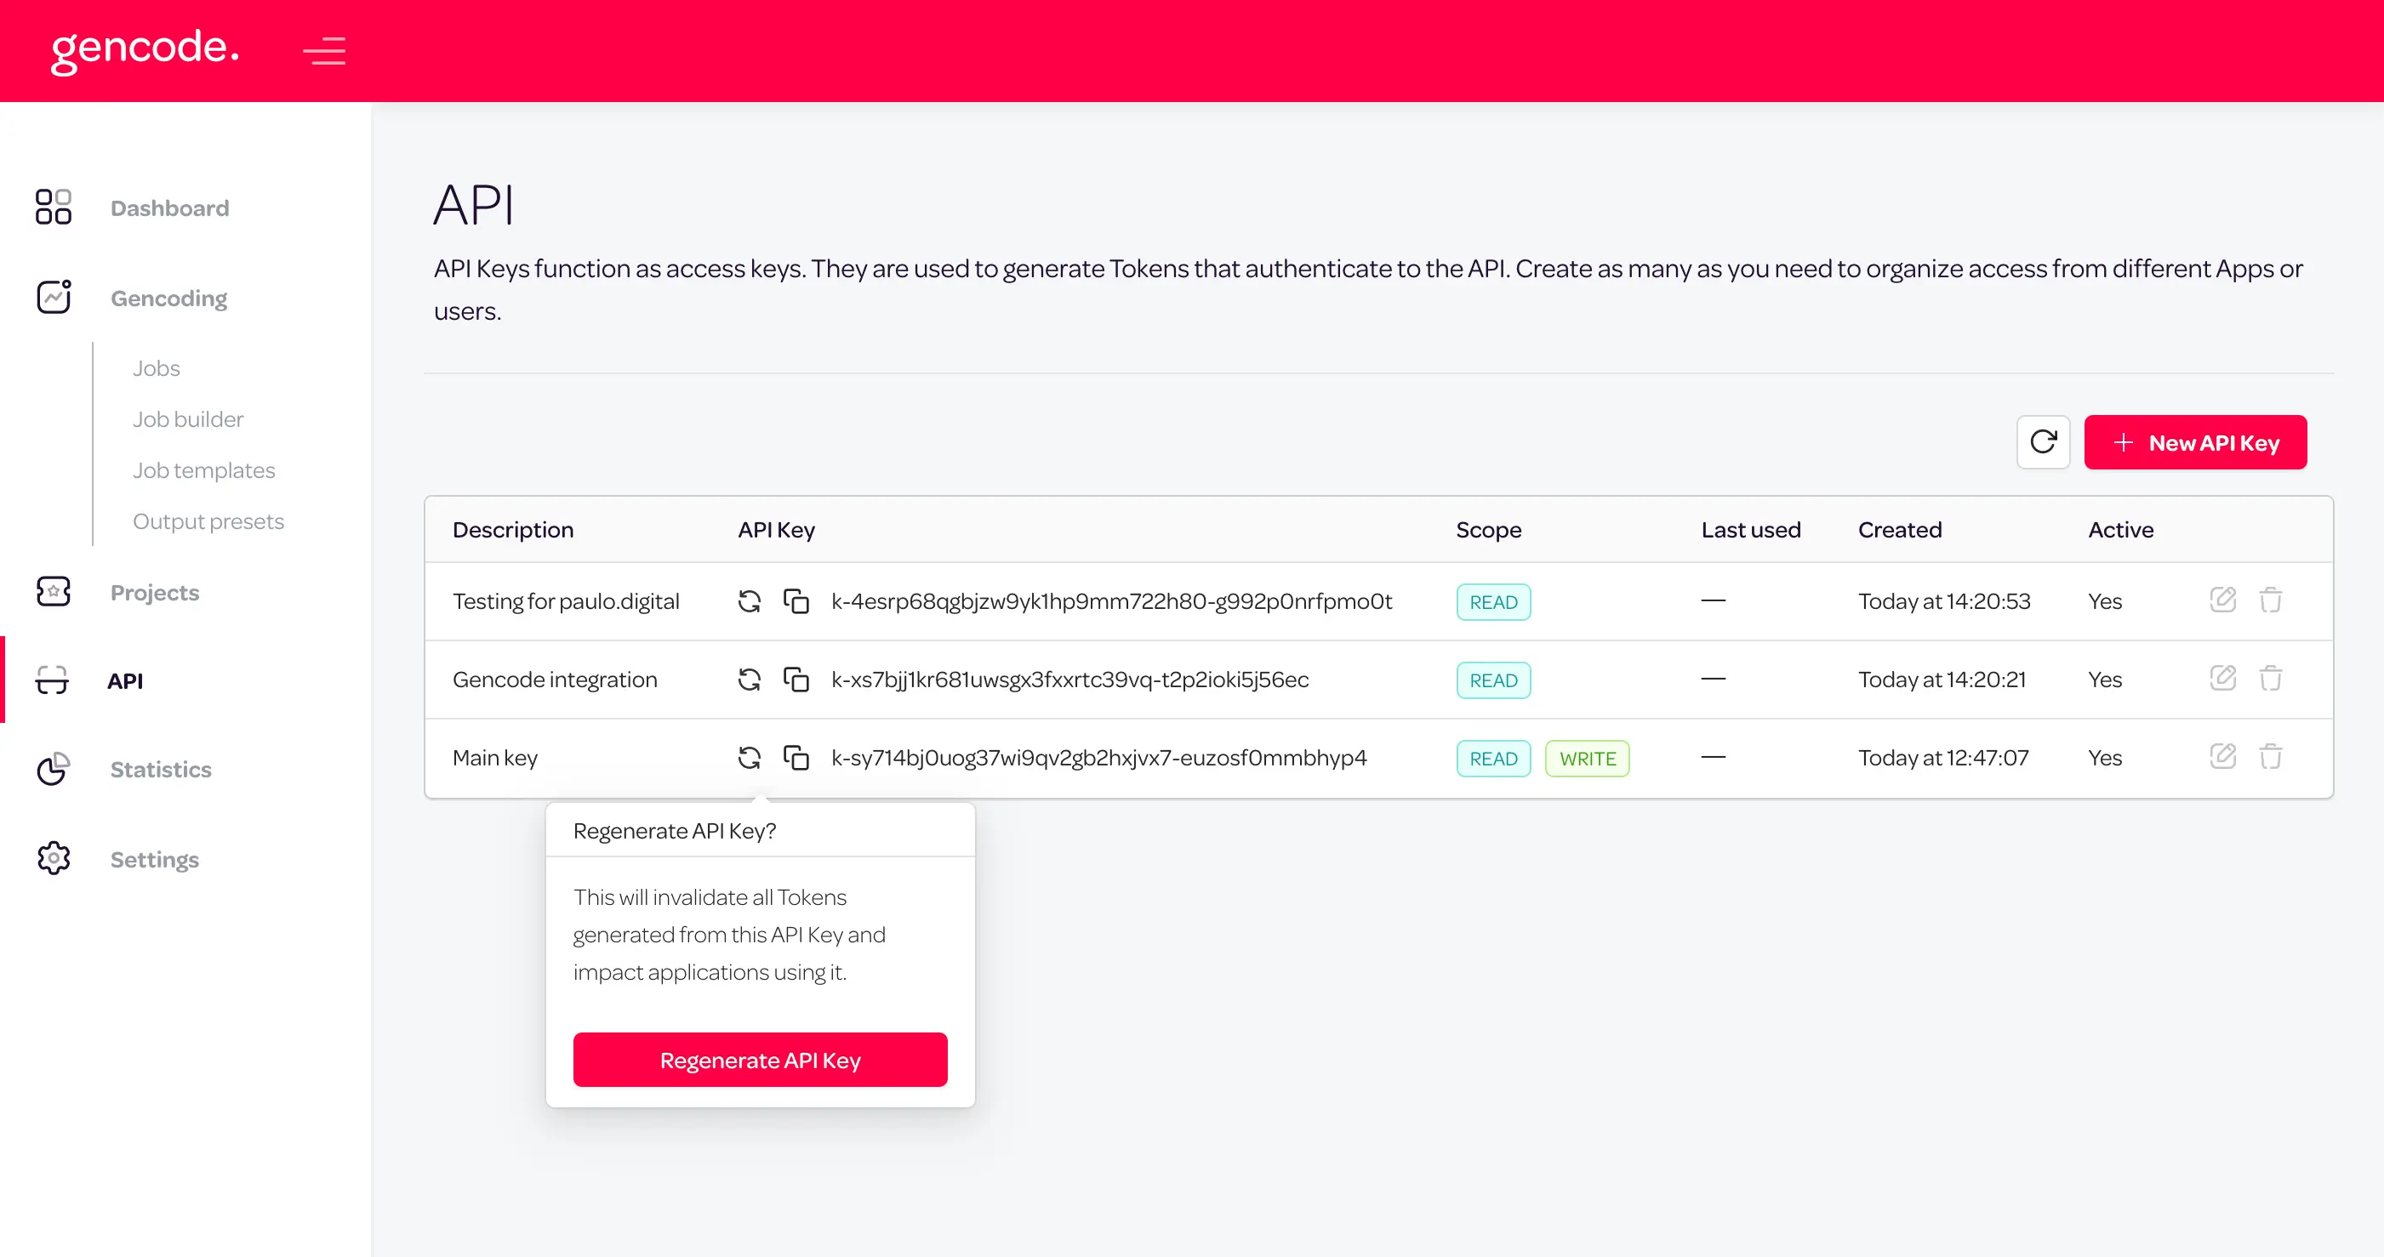
Task: Open the Dashboard page
Action: click(169, 208)
